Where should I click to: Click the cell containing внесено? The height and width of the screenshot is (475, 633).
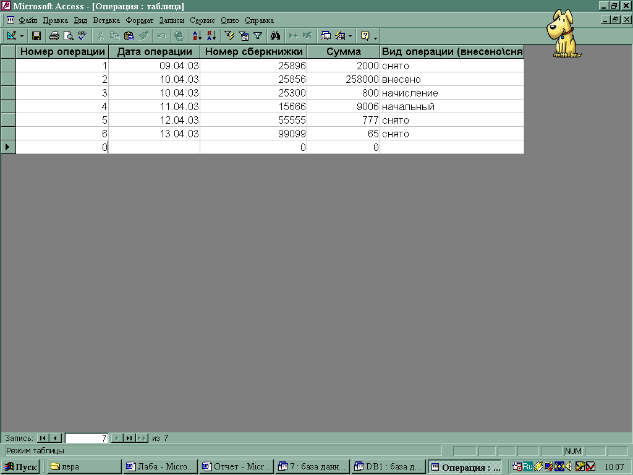click(452, 79)
